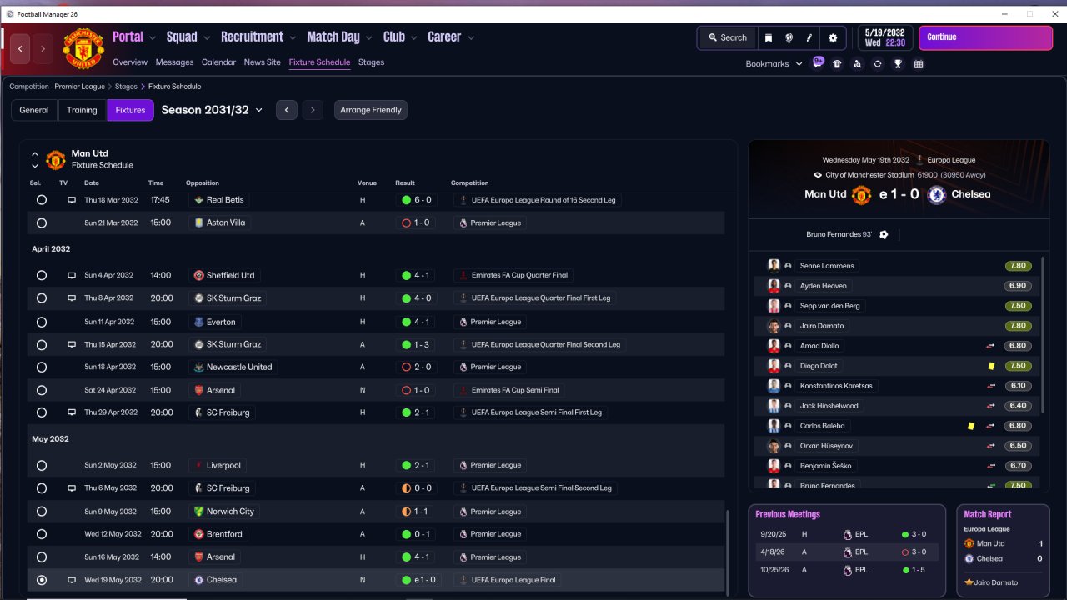Click the 9/20/25 previous meeting row

coord(847,534)
